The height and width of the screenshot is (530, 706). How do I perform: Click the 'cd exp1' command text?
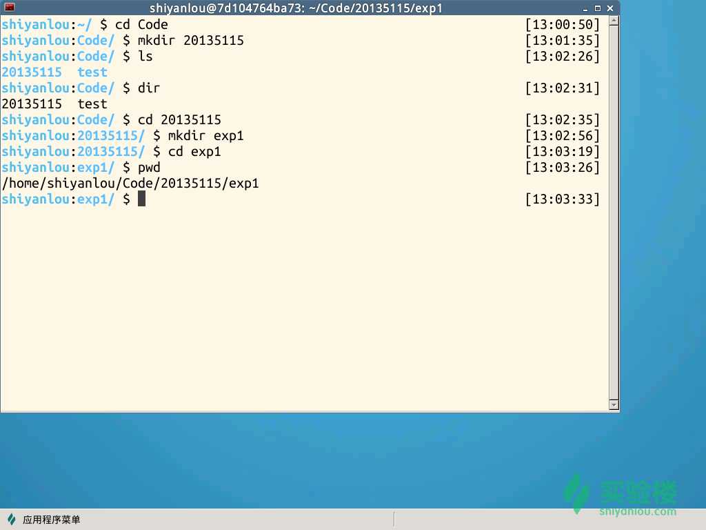[194, 151]
